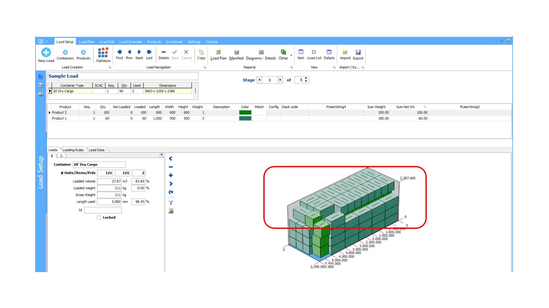Click the Sample Load name field
Screen dimensions: 549x308
[x=123, y=76]
